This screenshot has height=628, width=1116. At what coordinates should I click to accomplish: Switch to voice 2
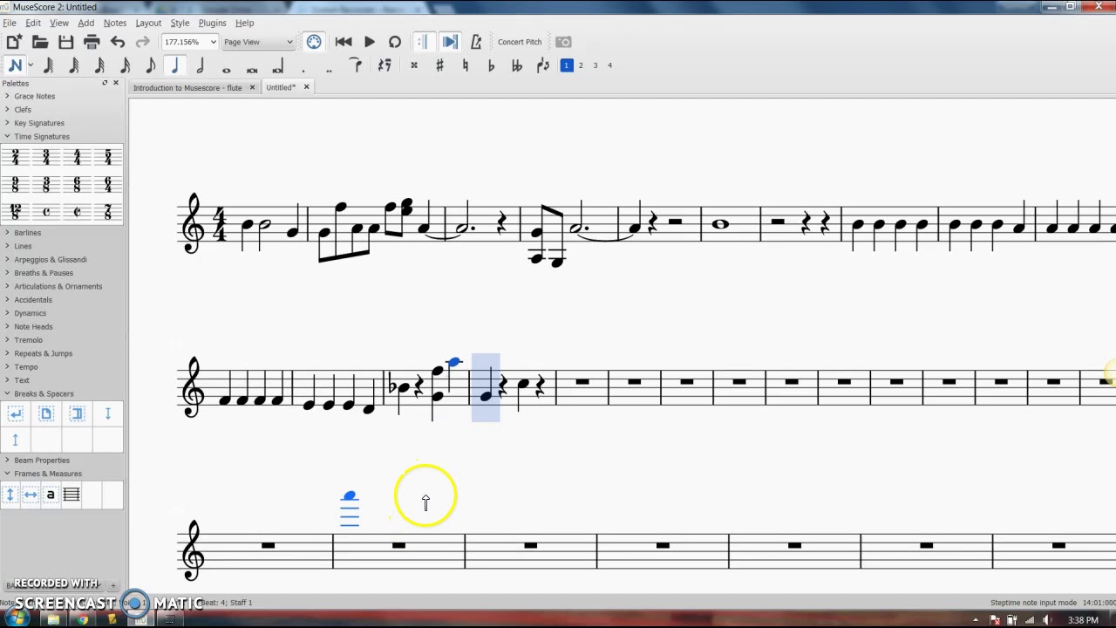tap(581, 65)
